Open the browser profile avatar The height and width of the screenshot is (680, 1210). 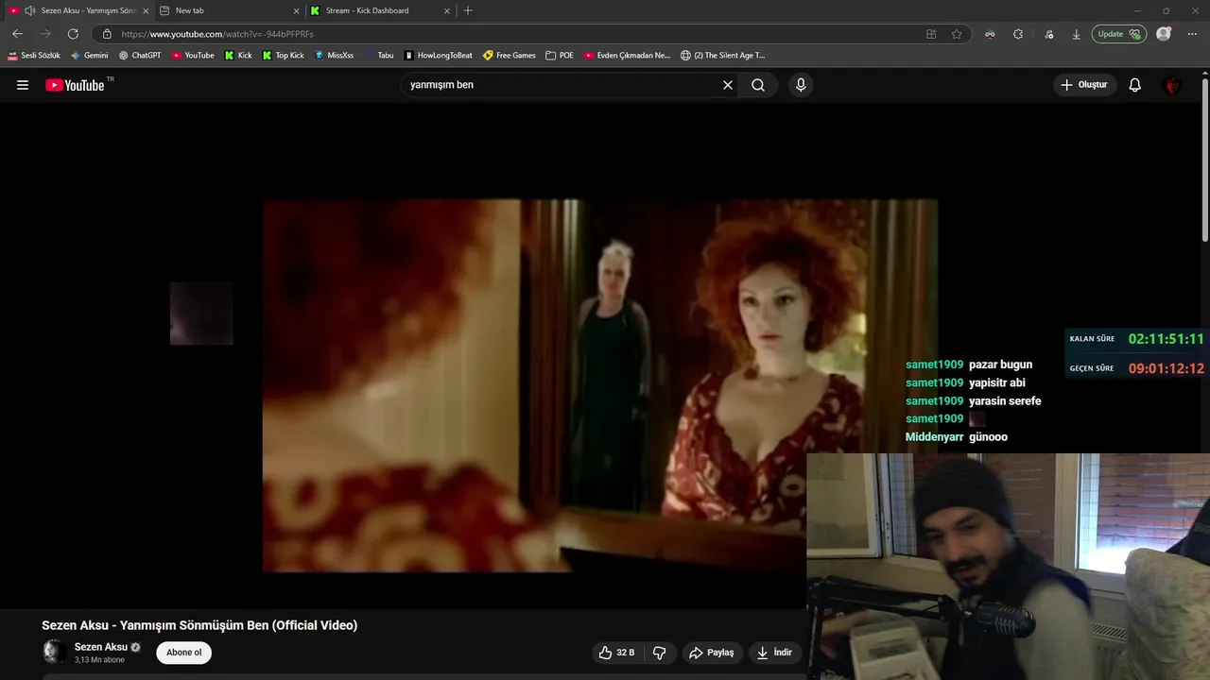(x=1164, y=34)
